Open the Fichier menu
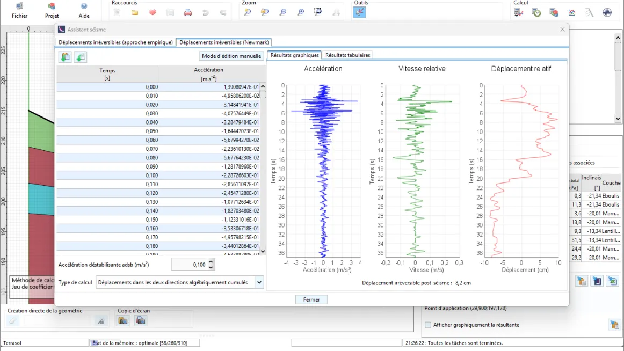Viewport: 624px width, 351px height. [20, 10]
